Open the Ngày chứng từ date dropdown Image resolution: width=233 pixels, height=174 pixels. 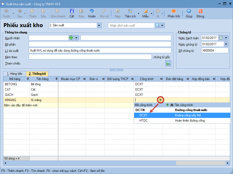click(226, 44)
